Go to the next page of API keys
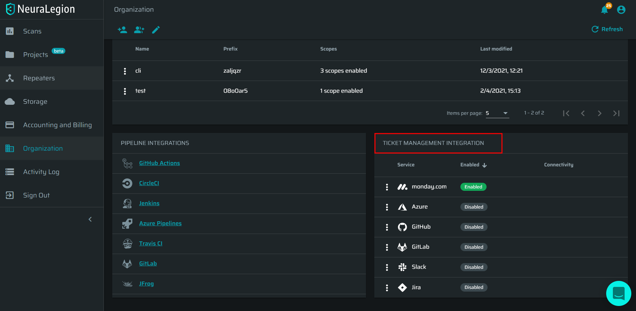 coord(599,113)
